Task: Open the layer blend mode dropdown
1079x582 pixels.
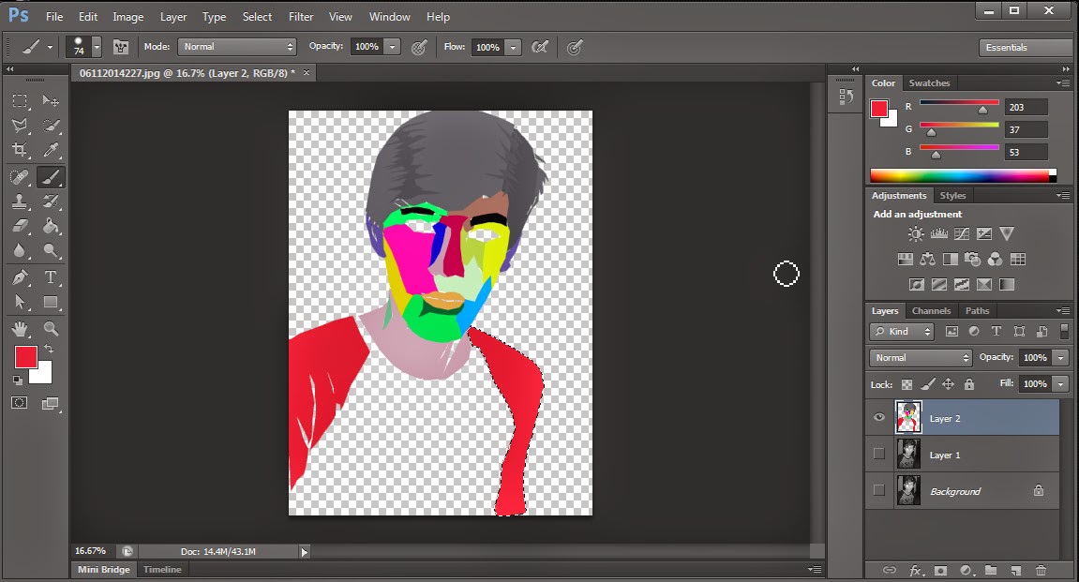Action: [920, 358]
